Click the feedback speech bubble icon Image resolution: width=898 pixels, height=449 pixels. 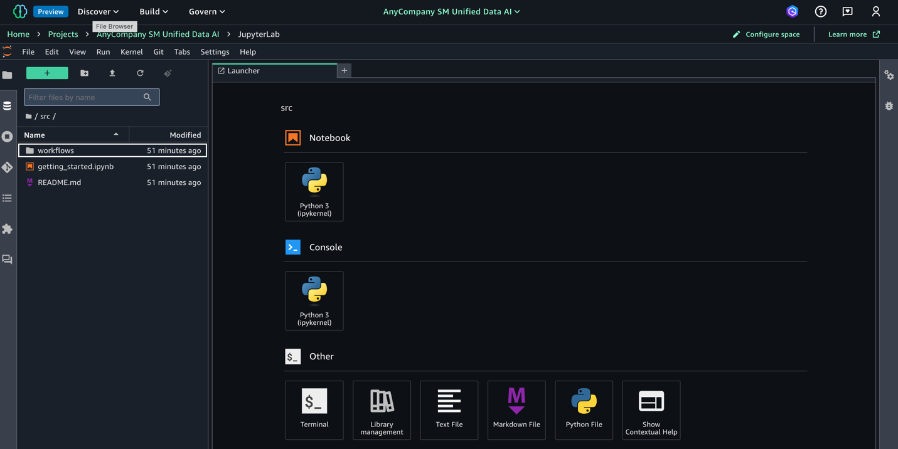tap(848, 11)
